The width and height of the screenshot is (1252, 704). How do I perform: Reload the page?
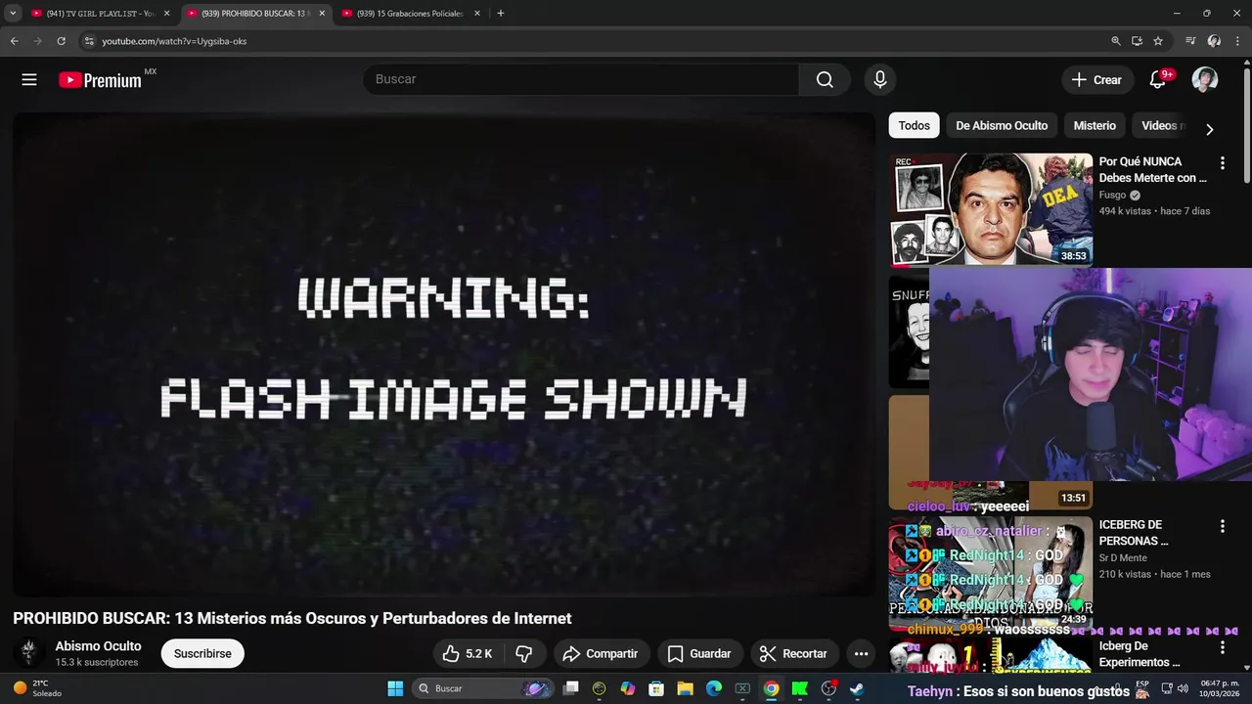[x=61, y=41]
